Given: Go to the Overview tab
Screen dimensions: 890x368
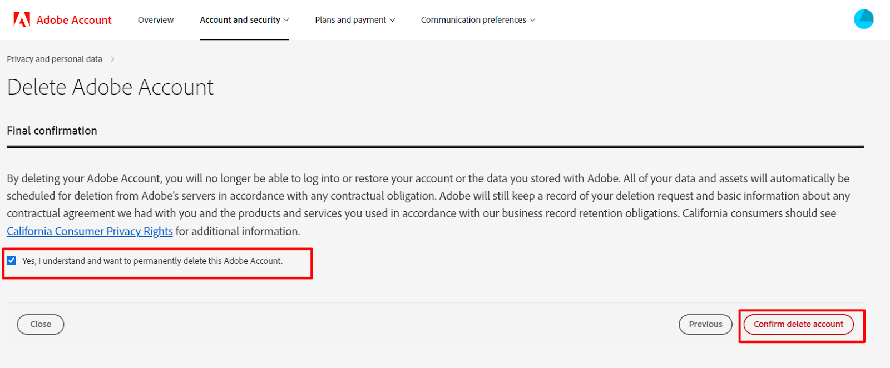Looking at the screenshot, I should tap(156, 20).
